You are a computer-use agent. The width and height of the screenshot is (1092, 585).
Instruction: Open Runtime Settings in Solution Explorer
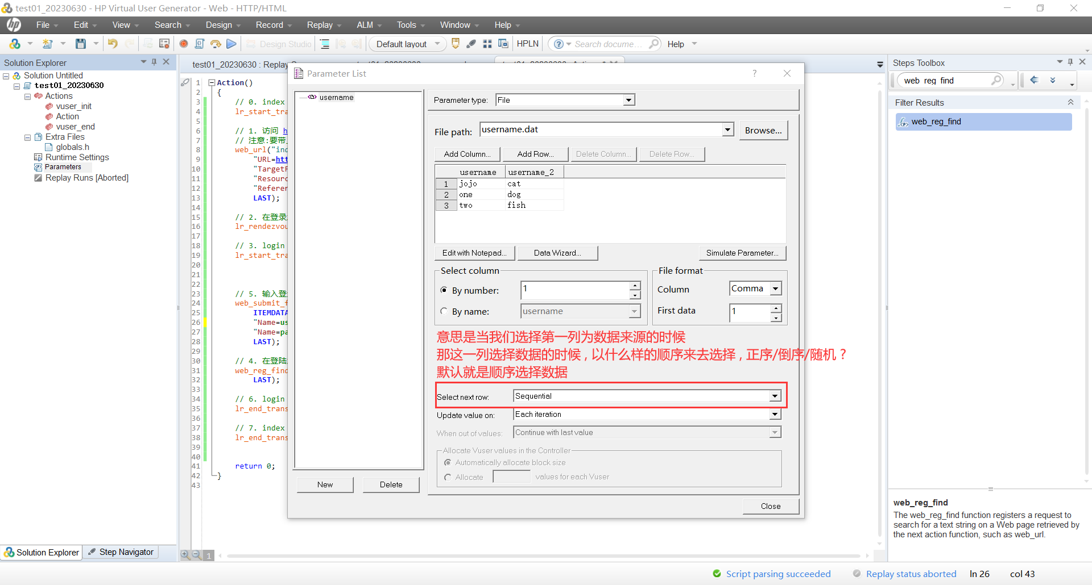pos(77,157)
